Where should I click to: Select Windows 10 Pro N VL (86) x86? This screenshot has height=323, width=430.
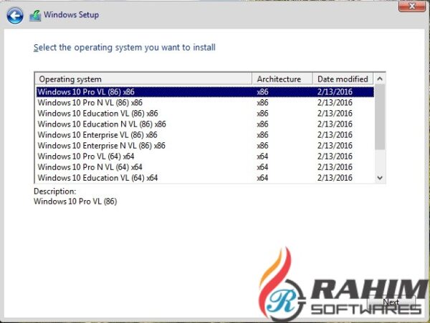pos(205,103)
